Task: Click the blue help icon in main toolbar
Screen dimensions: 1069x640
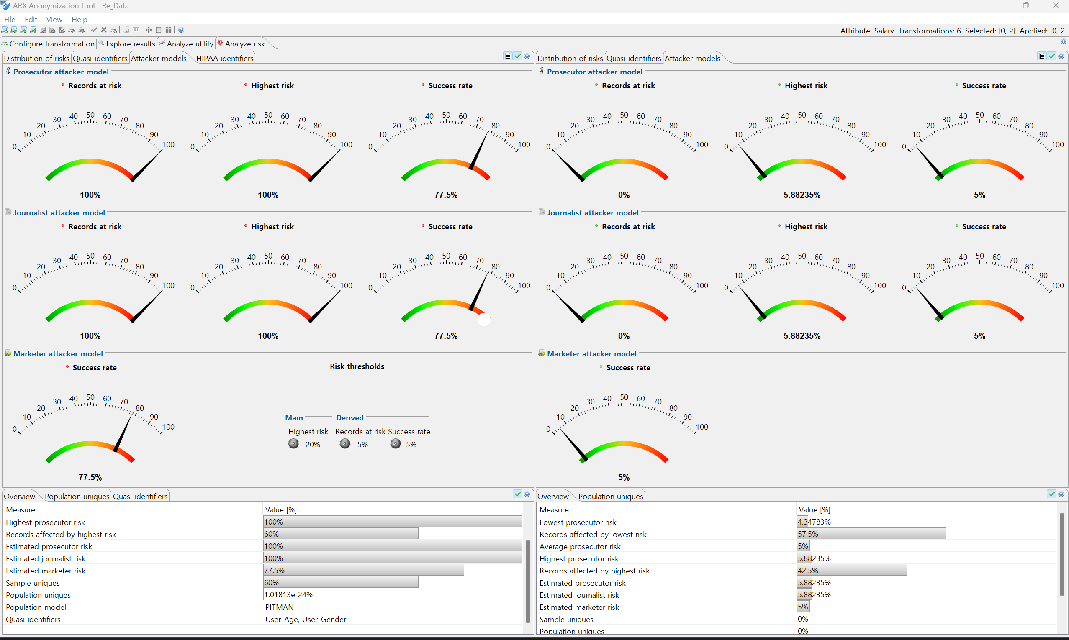Action: pos(181,30)
